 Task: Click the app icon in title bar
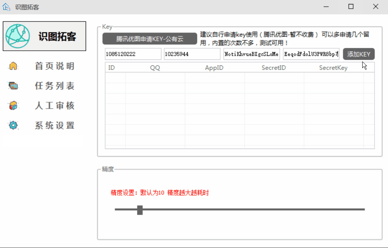[6, 7]
